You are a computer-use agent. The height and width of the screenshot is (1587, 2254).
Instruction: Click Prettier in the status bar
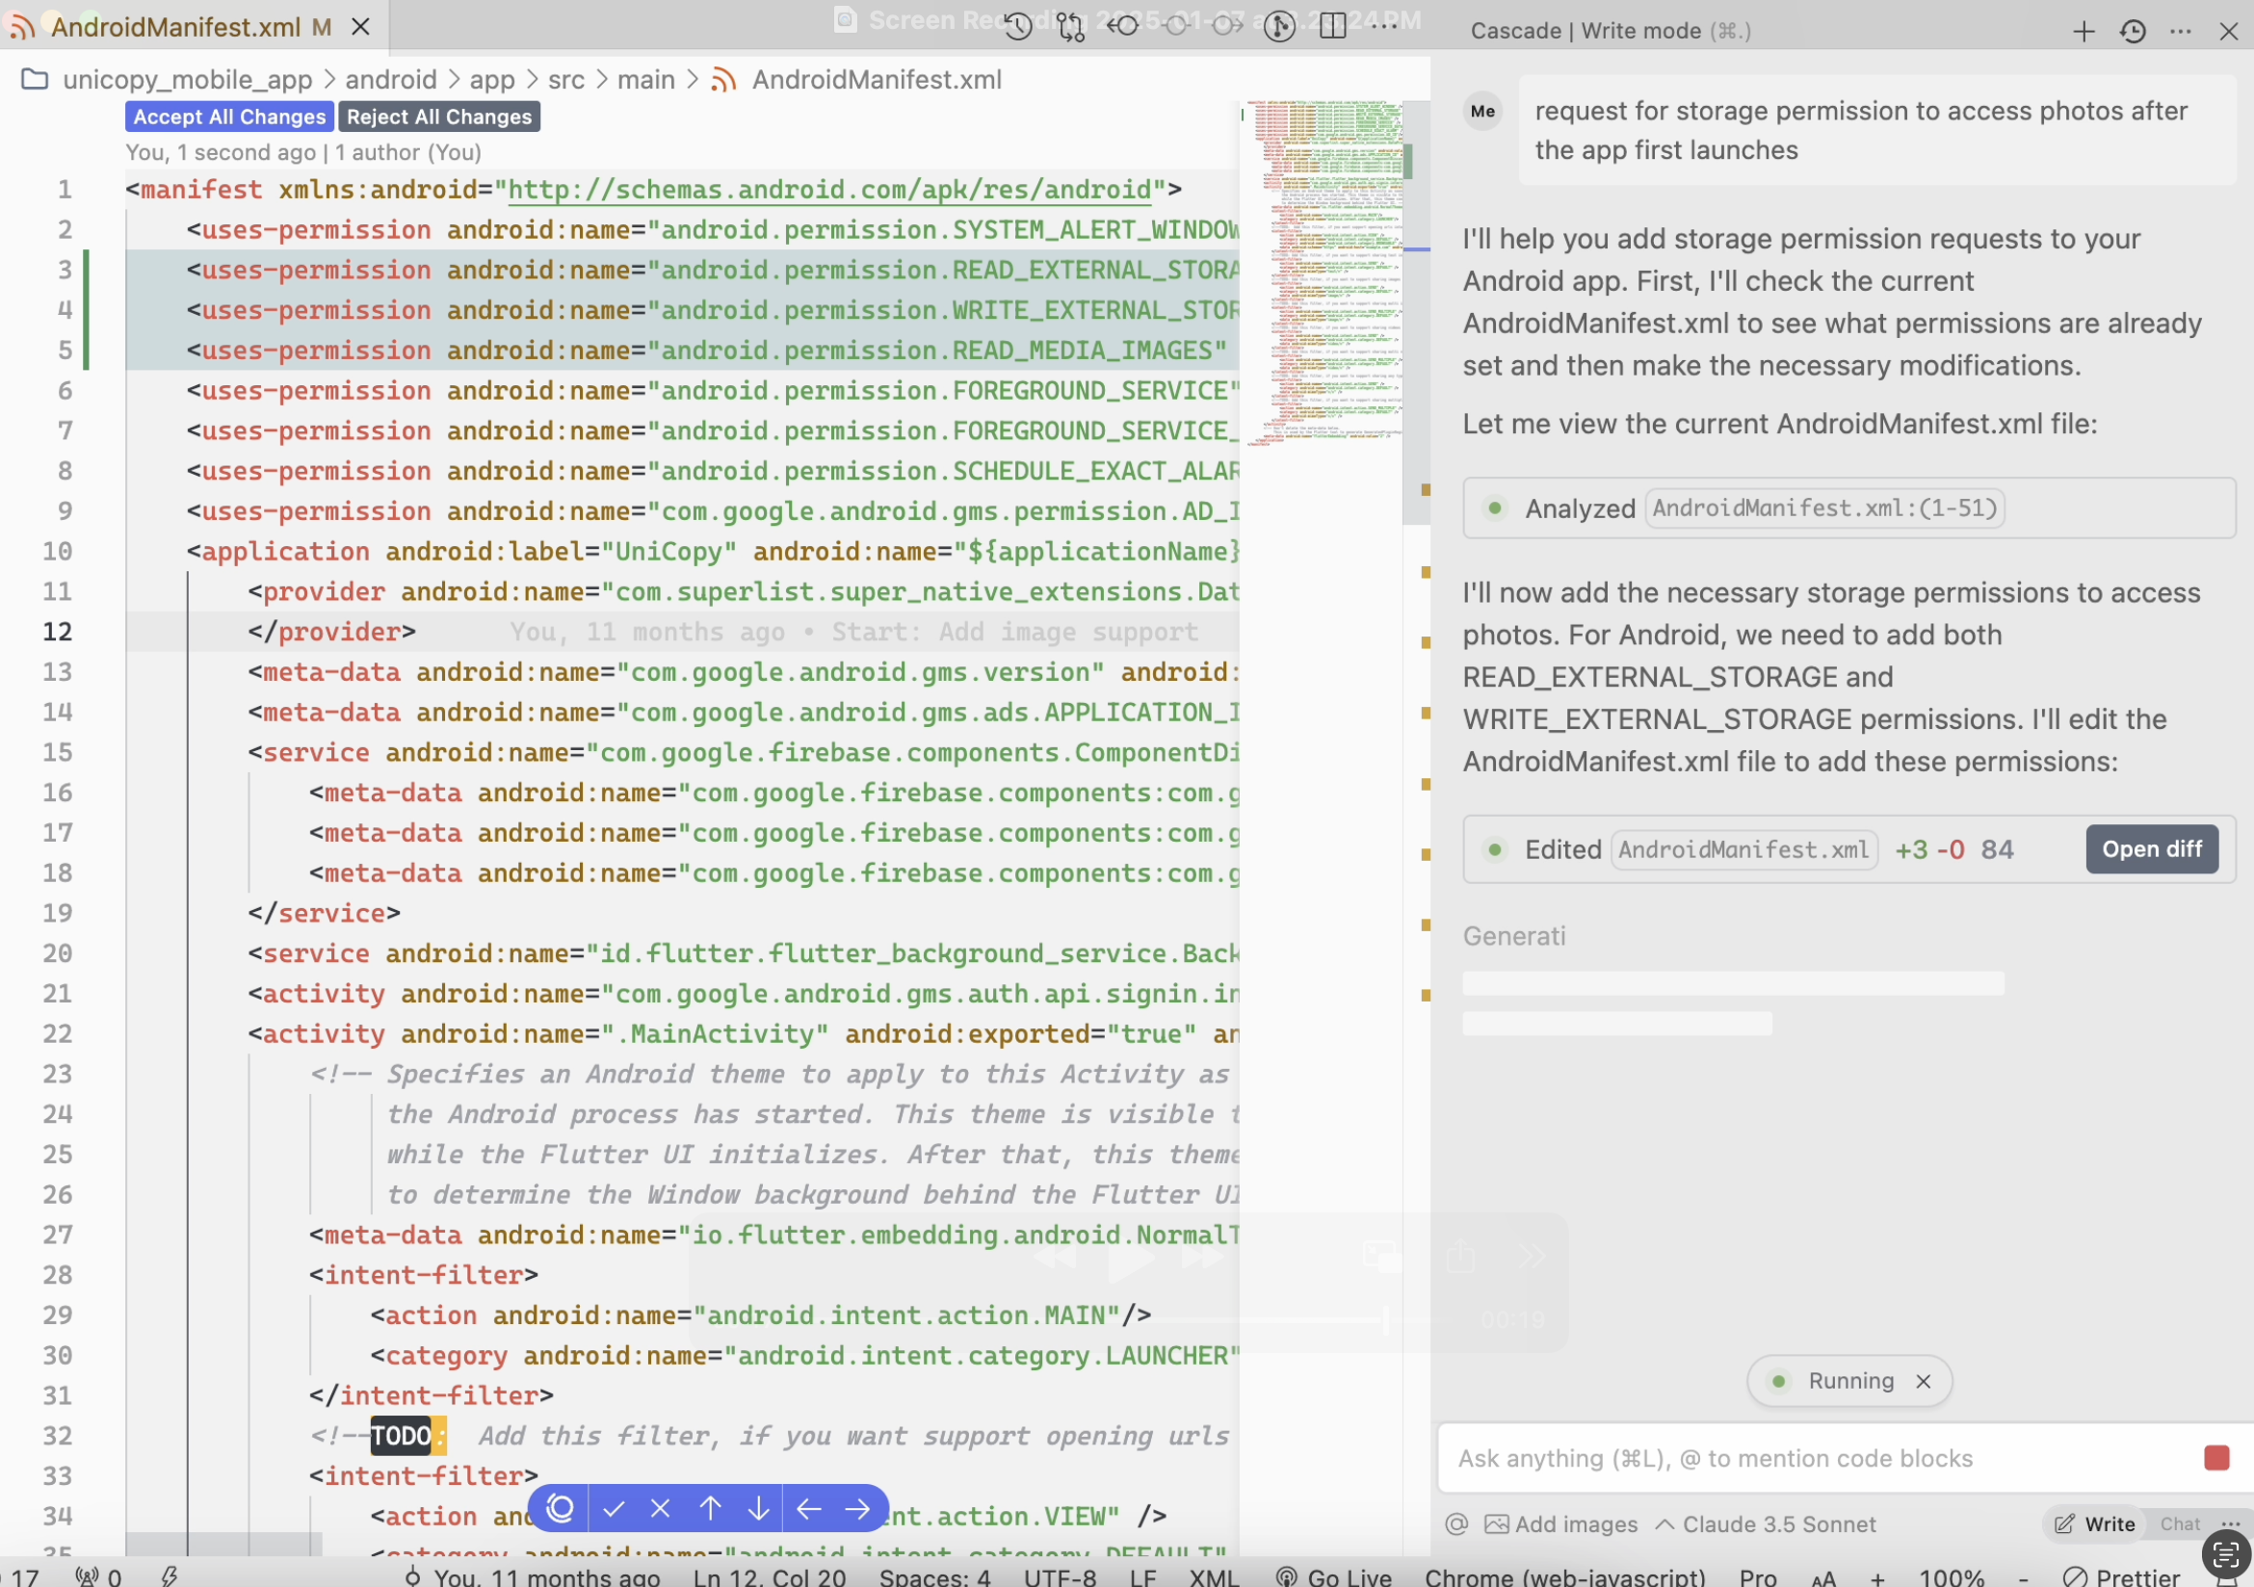point(2122,1576)
